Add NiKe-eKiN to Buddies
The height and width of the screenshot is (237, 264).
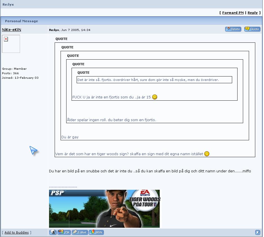[x=17, y=233]
